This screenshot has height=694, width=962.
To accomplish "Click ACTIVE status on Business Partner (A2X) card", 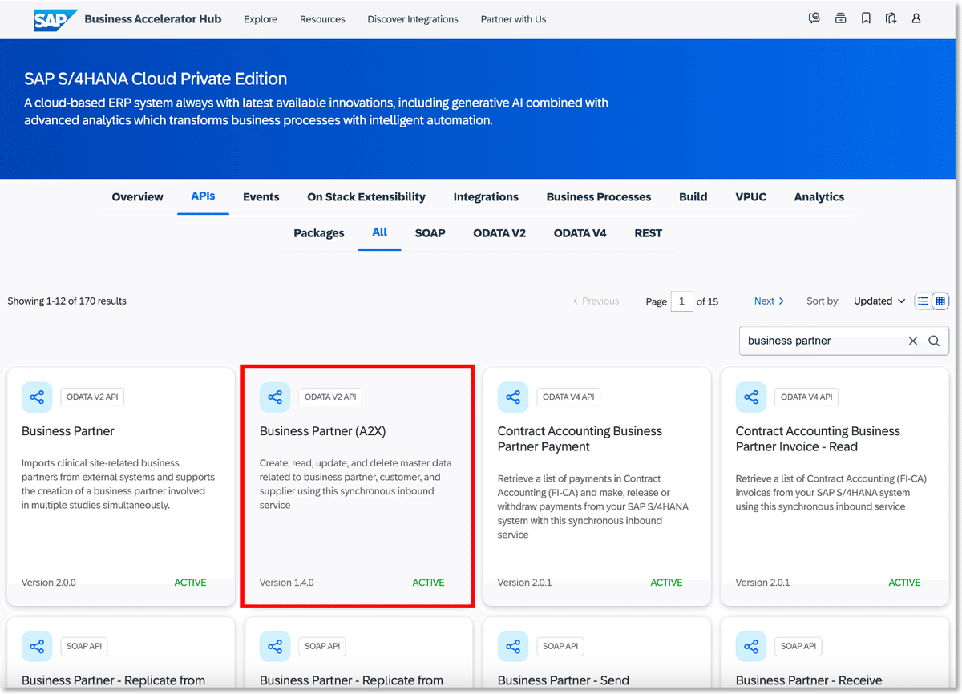I will click(428, 583).
